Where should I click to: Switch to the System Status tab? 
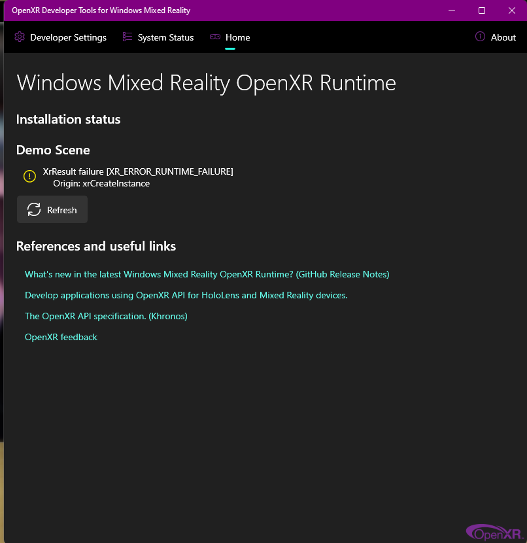click(x=158, y=37)
